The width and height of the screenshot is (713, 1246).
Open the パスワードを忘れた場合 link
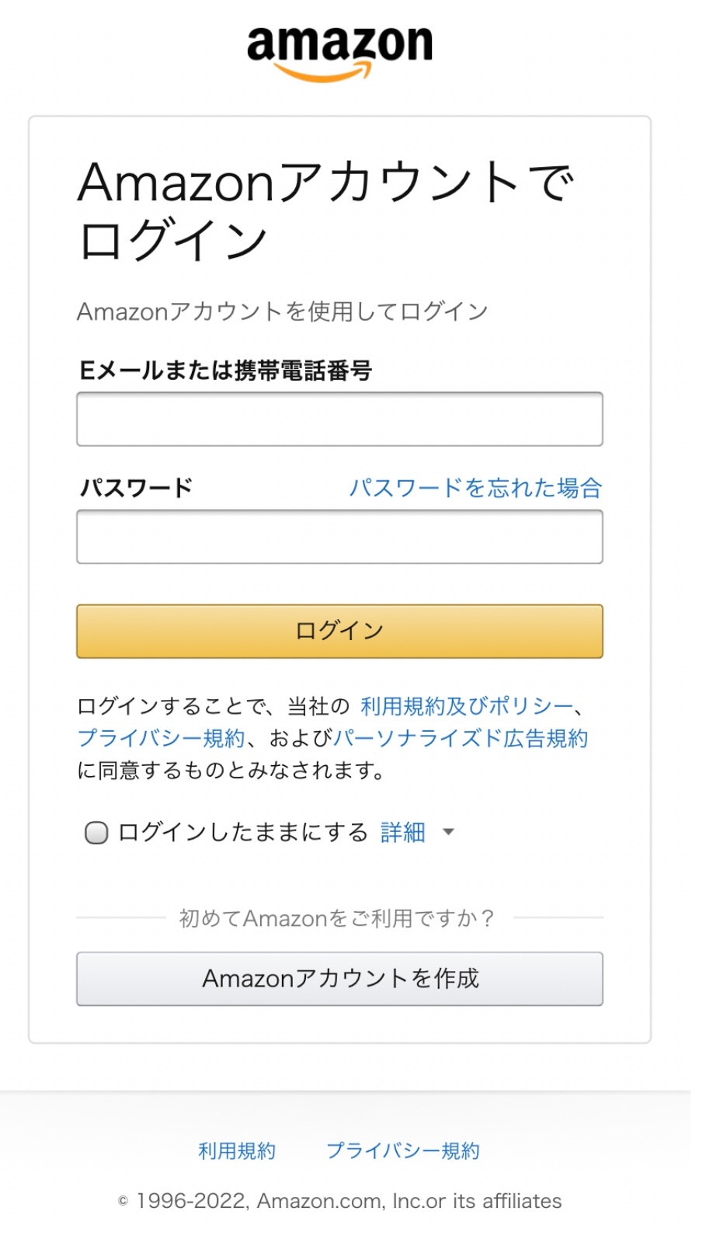pos(475,488)
